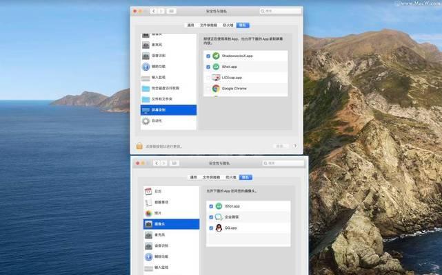Select Speech Recognition in the Screen Recording window sidebar
This screenshot has height=275, width=442.
(x=168, y=56)
